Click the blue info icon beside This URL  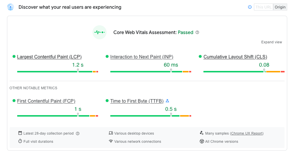click(250, 7)
